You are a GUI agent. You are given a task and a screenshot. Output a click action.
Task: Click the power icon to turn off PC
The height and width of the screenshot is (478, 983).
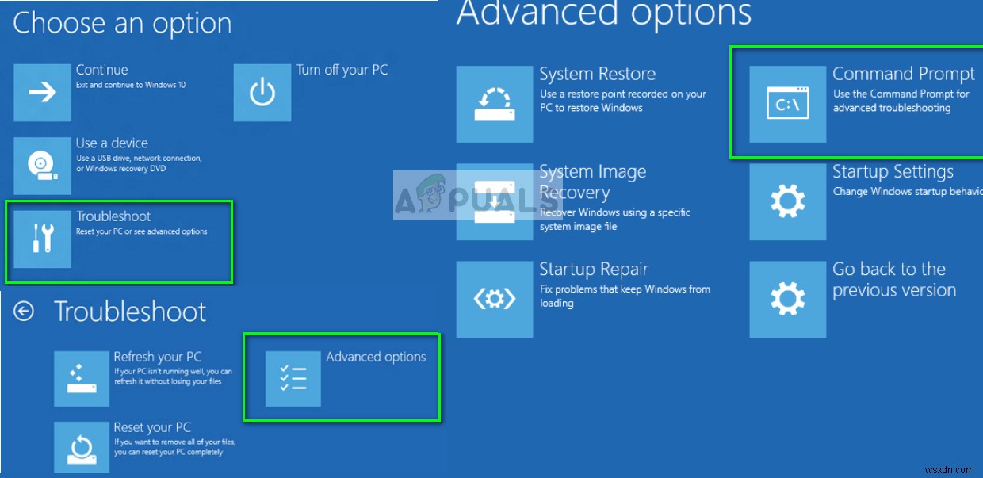(x=262, y=92)
